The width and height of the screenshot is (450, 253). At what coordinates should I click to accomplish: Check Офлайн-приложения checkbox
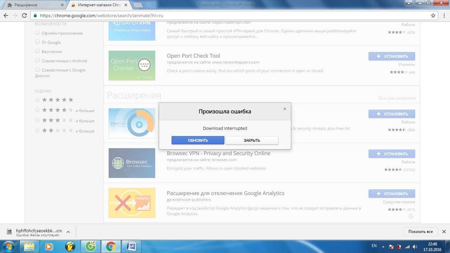pyautogui.click(x=37, y=33)
